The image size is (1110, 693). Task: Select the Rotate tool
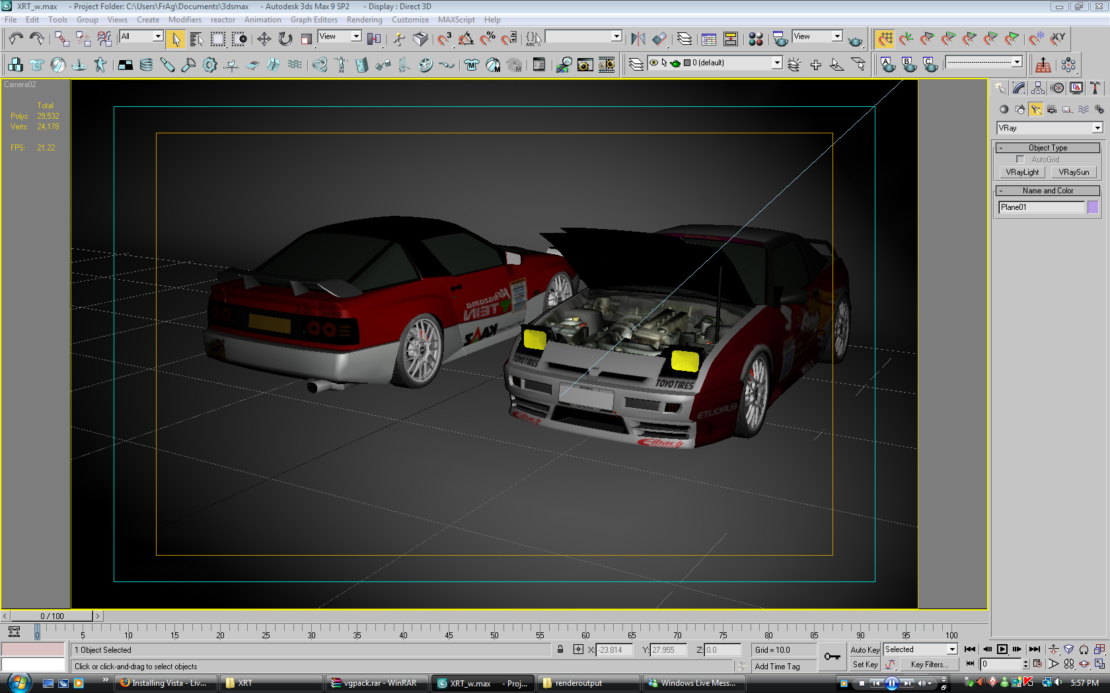[x=285, y=39]
